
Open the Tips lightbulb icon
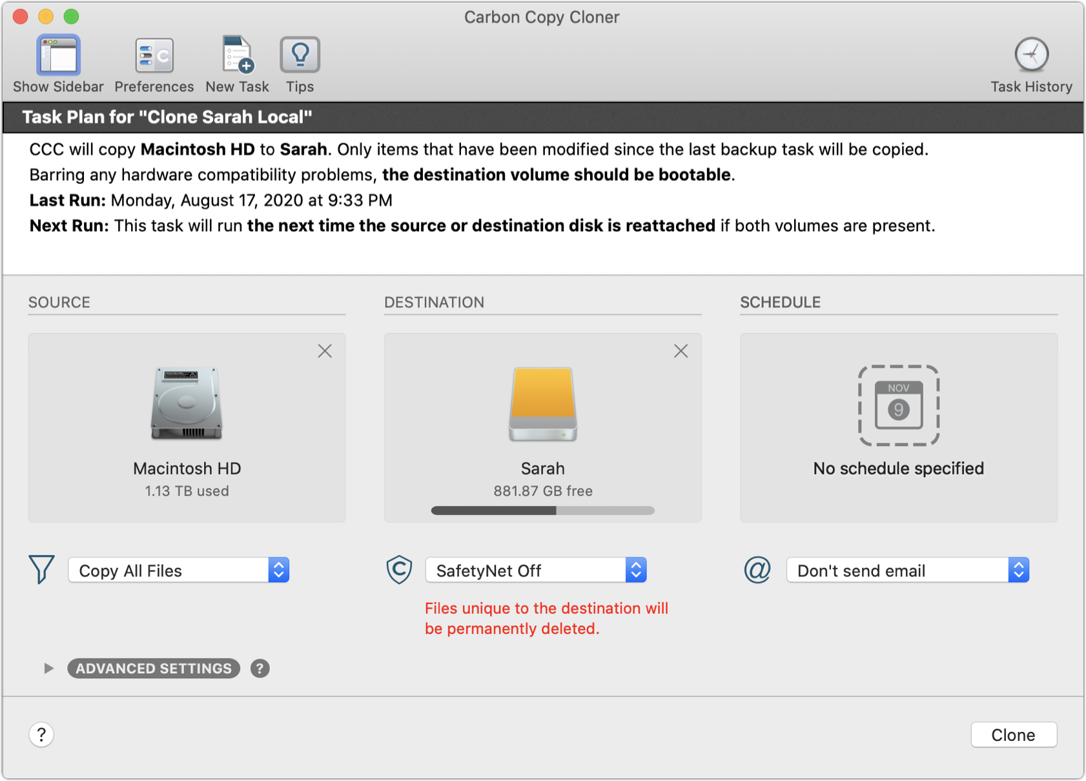point(300,55)
